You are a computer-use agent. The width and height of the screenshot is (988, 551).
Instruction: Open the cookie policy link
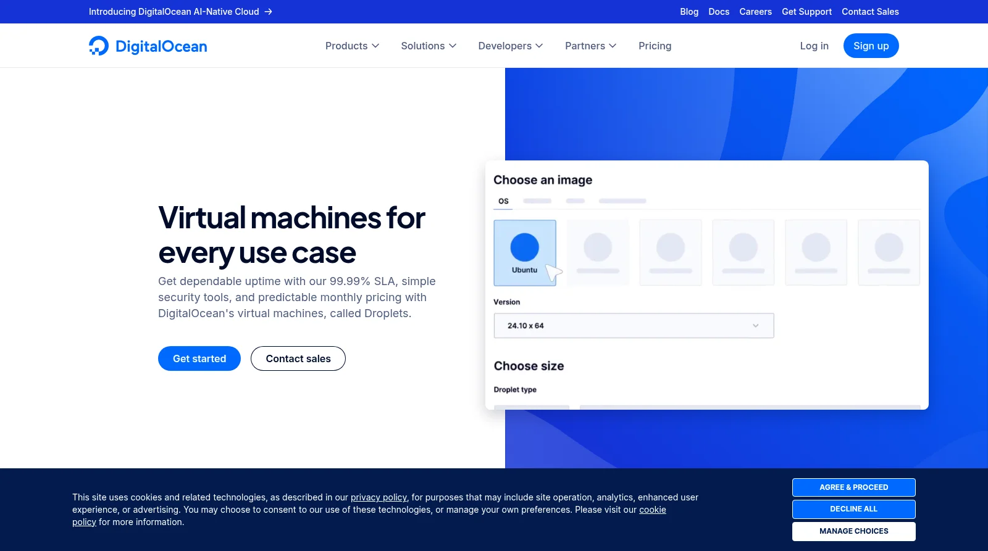[x=653, y=510]
